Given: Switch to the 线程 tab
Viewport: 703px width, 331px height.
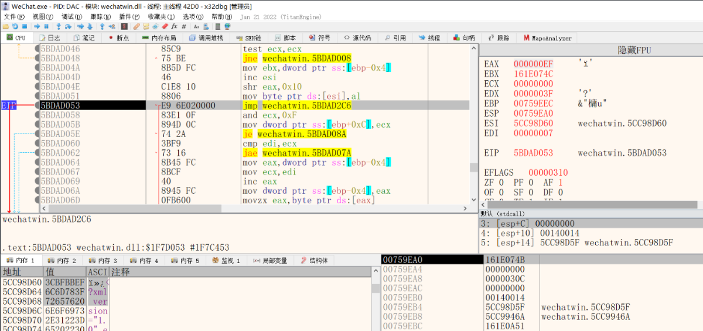Looking at the screenshot, I should click(429, 37).
